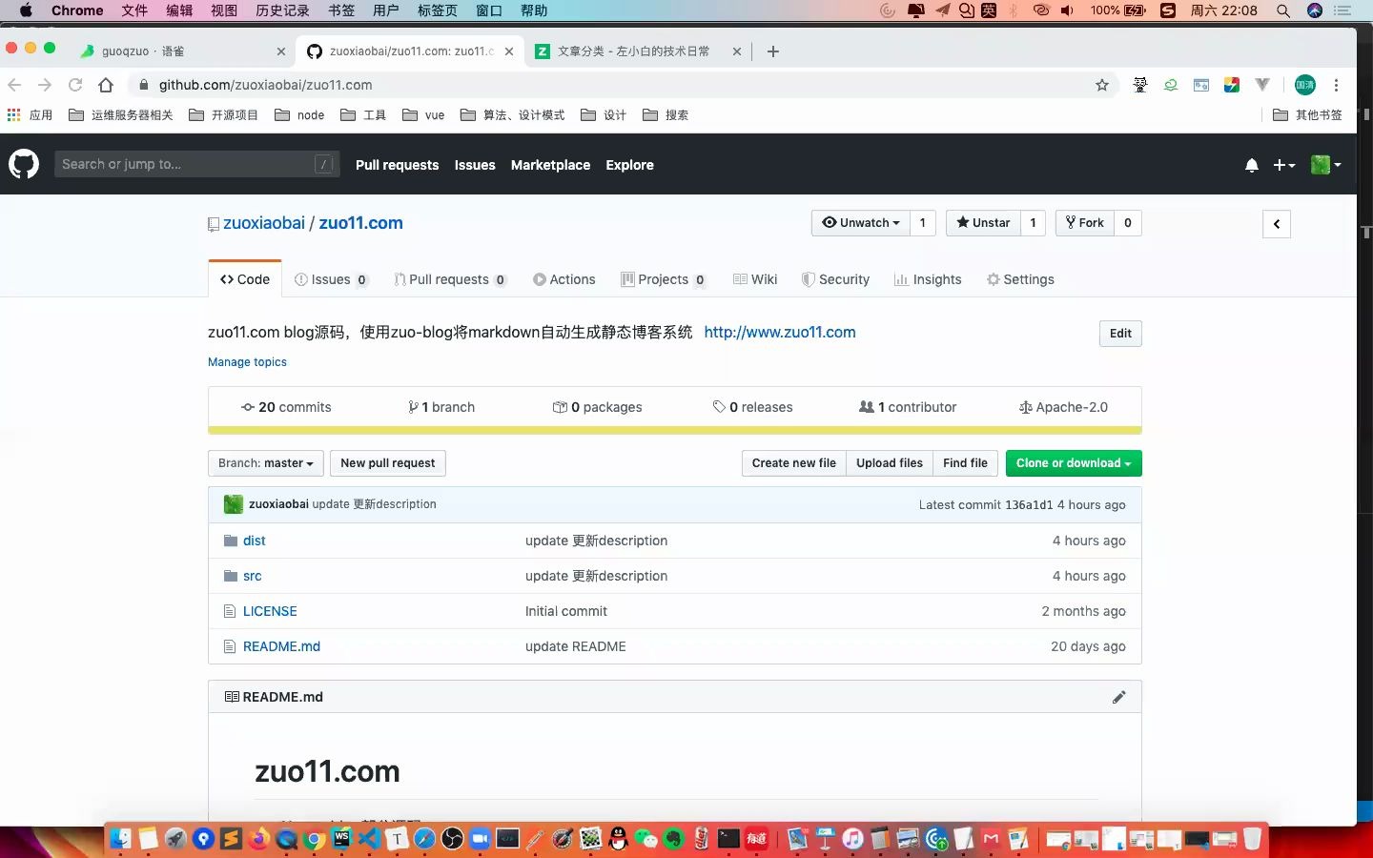Open the Security tab
This screenshot has width=1373, height=858.
835,279
